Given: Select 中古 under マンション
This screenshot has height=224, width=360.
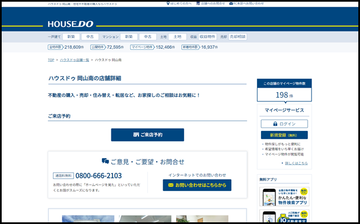Looking at the screenshot, I should [147, 36].
